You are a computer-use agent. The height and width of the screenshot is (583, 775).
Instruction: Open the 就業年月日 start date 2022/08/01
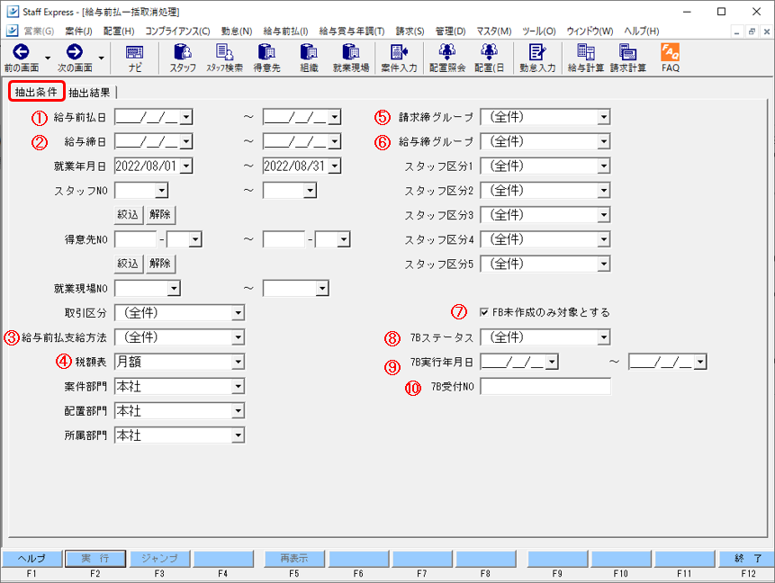(185, 166)
